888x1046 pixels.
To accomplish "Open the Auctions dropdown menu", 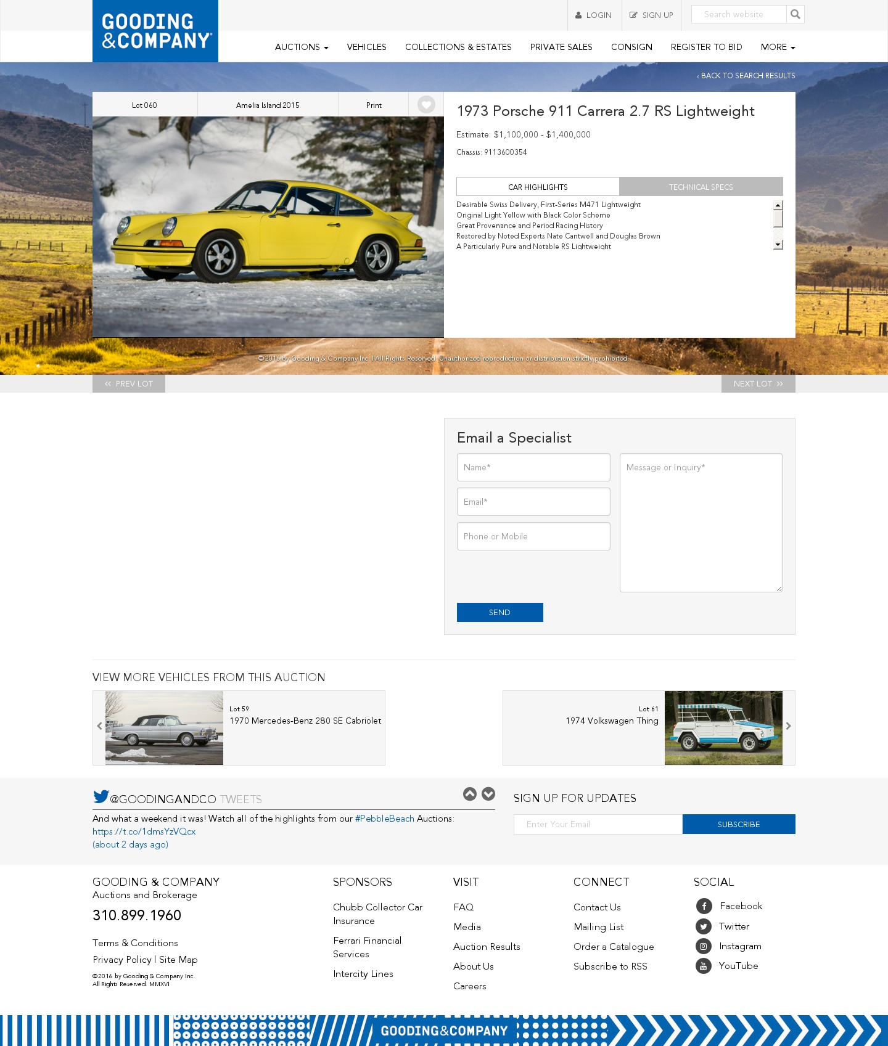I will pyautogui.click(x=302, y=47).
